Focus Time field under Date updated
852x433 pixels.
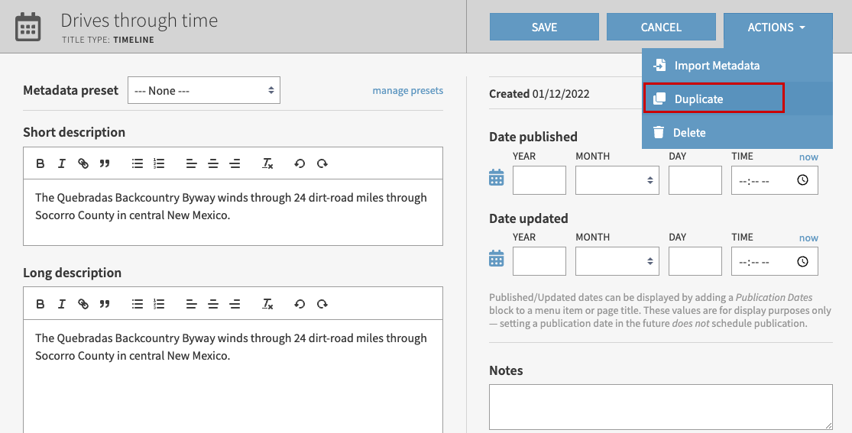tap(774, 261)
